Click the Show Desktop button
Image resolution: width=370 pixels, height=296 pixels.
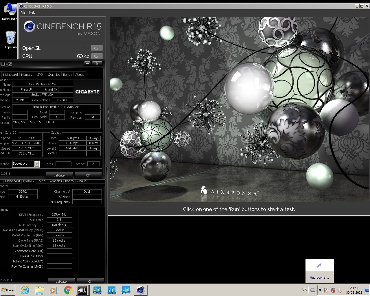coord(367,290)
